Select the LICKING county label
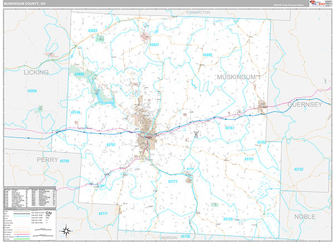Image resolution: width=334 pixels, height=242 pixels. click(x=36, y=73)
